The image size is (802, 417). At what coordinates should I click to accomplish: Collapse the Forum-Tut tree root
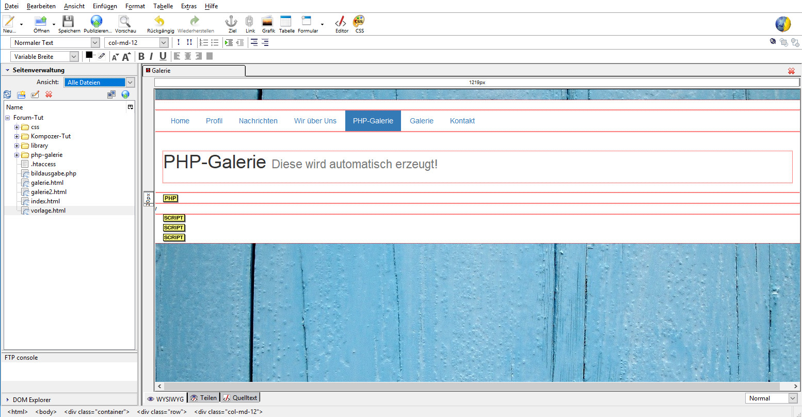tap(8, 118)
